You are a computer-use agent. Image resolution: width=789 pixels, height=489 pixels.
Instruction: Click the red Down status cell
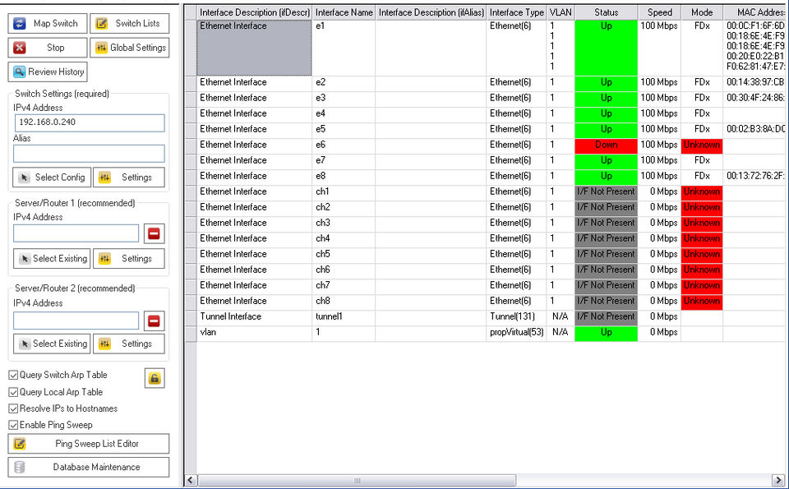tap(607, 145)
